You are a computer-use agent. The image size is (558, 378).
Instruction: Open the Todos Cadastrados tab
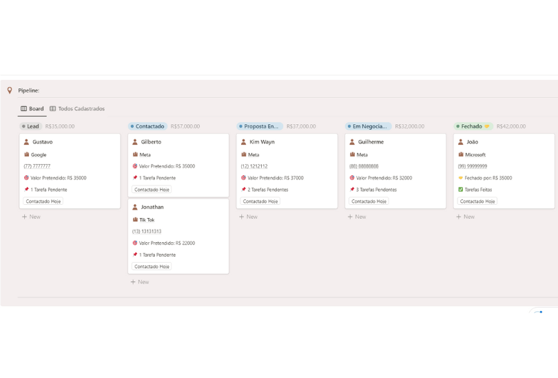[77, 109]
